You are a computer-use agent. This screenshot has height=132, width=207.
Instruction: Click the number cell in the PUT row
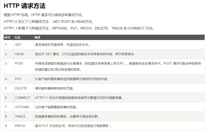pyautogui.click(x=9, y=79)
